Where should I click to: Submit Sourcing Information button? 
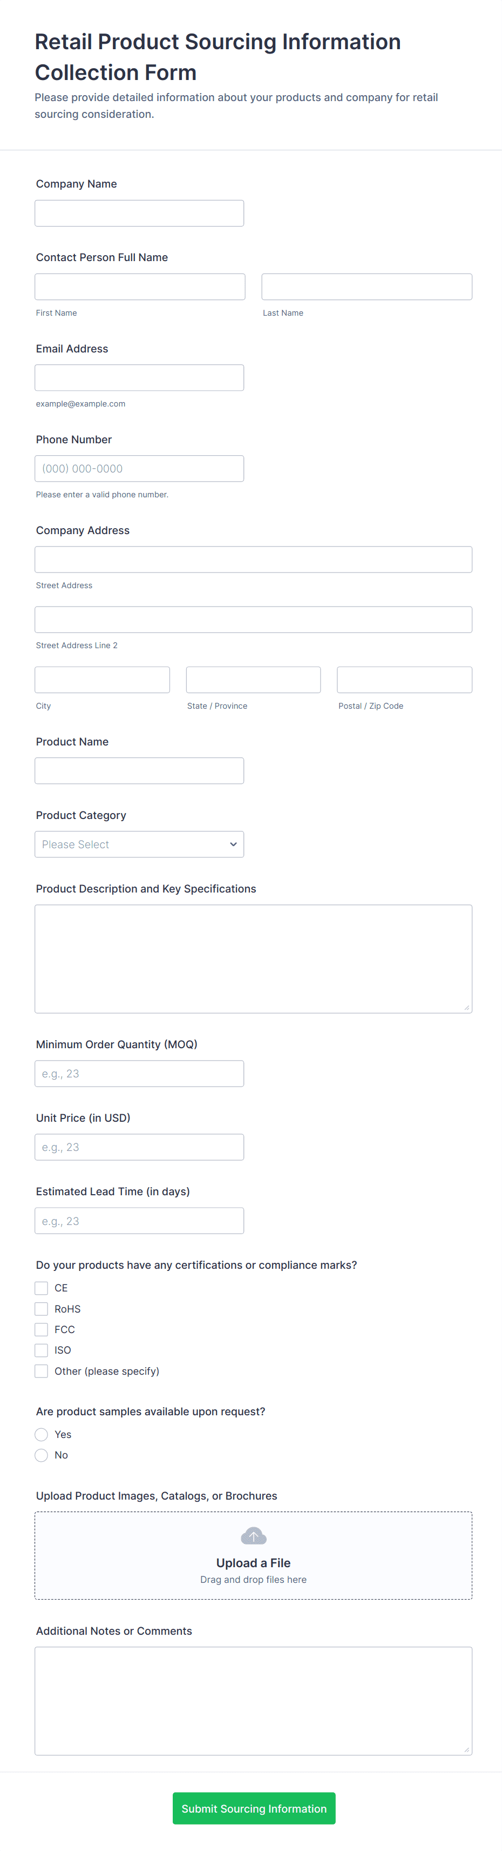coord(254,1809)
